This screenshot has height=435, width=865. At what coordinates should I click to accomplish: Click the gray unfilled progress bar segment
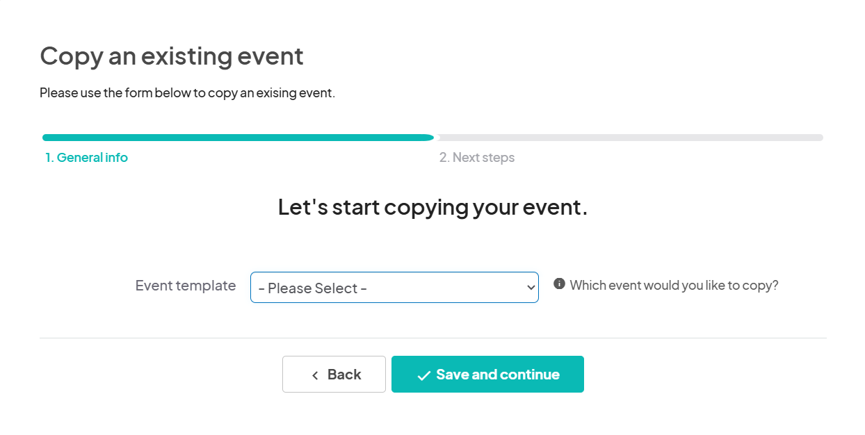[629, 138]
